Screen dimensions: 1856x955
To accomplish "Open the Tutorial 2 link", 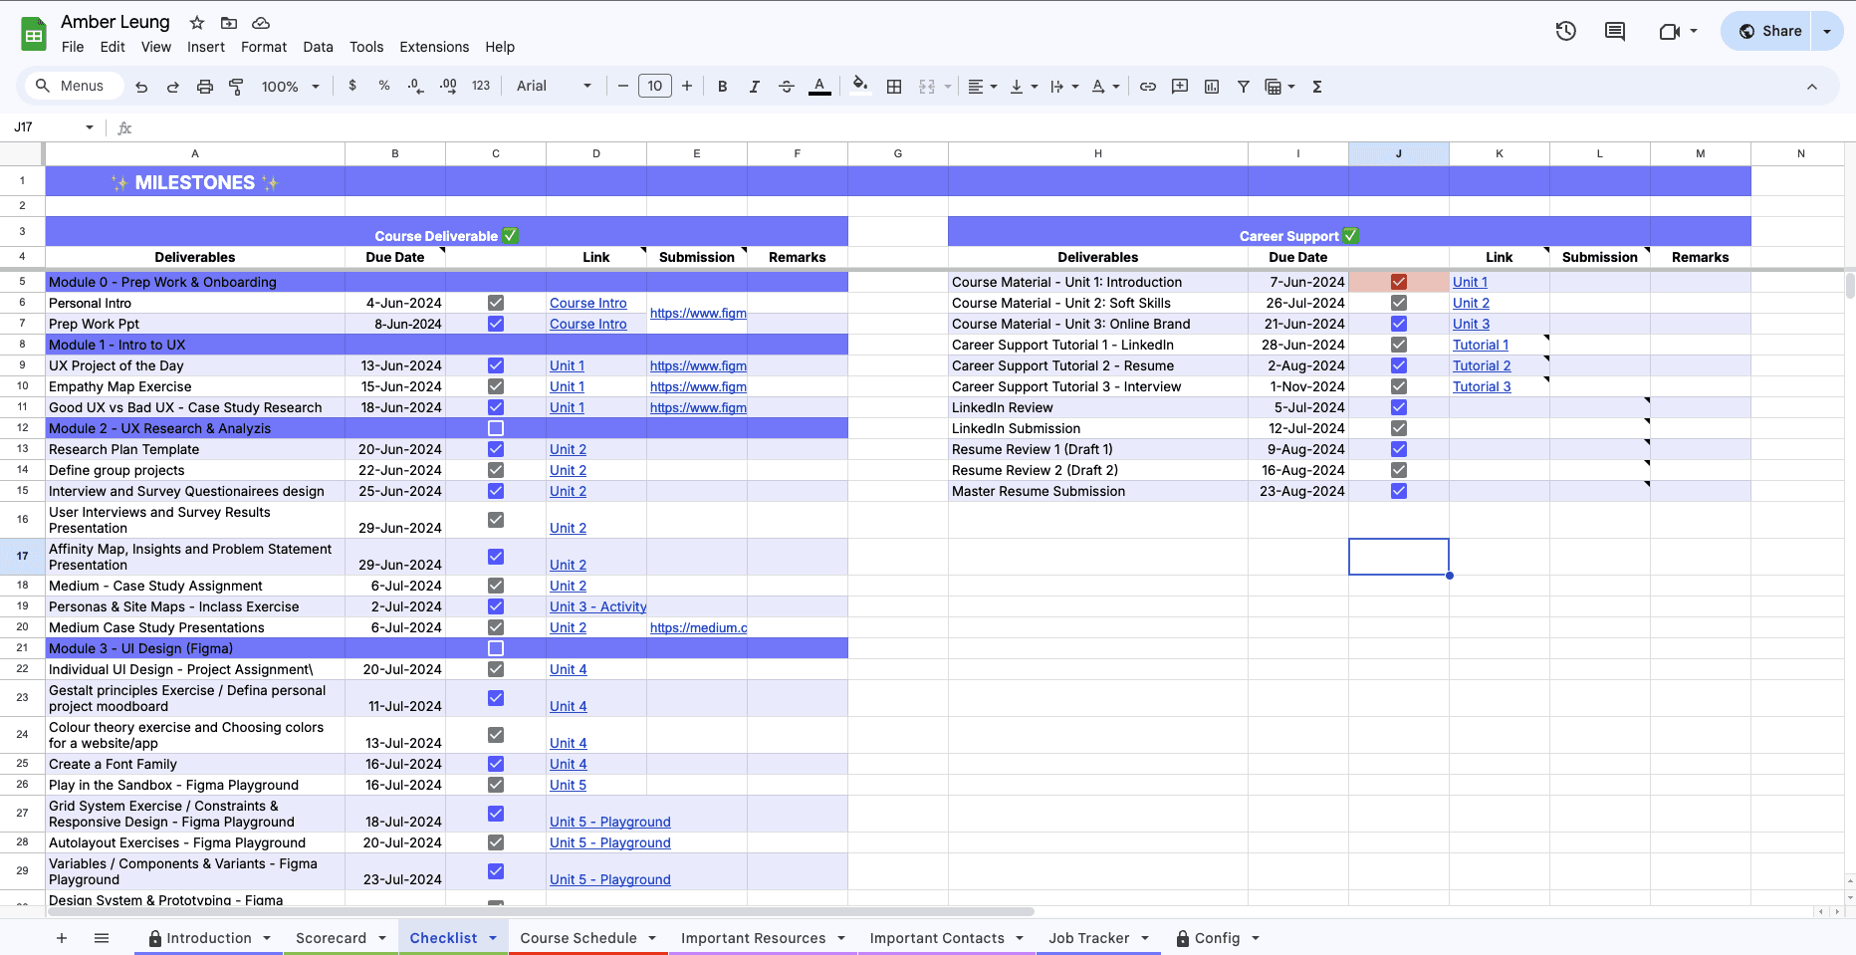I will (x=1481, y=365).
